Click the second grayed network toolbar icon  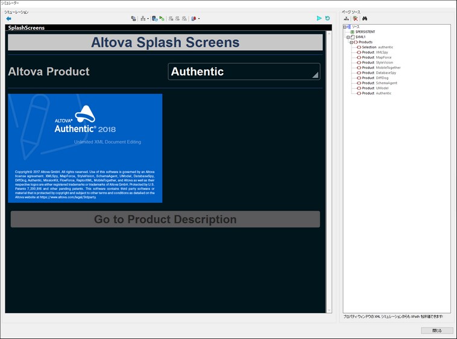coord(177,19)
